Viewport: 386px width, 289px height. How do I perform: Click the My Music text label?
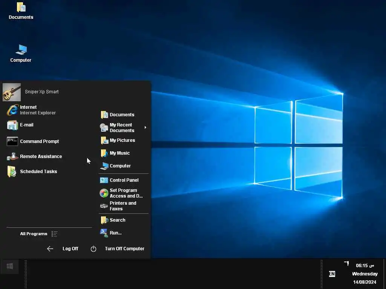coord(119,153)
